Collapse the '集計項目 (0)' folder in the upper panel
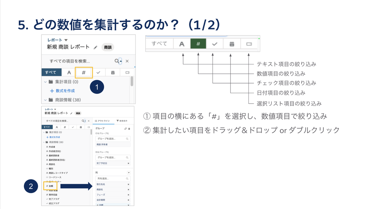The image size is (371, 209). tap(45, 82)
